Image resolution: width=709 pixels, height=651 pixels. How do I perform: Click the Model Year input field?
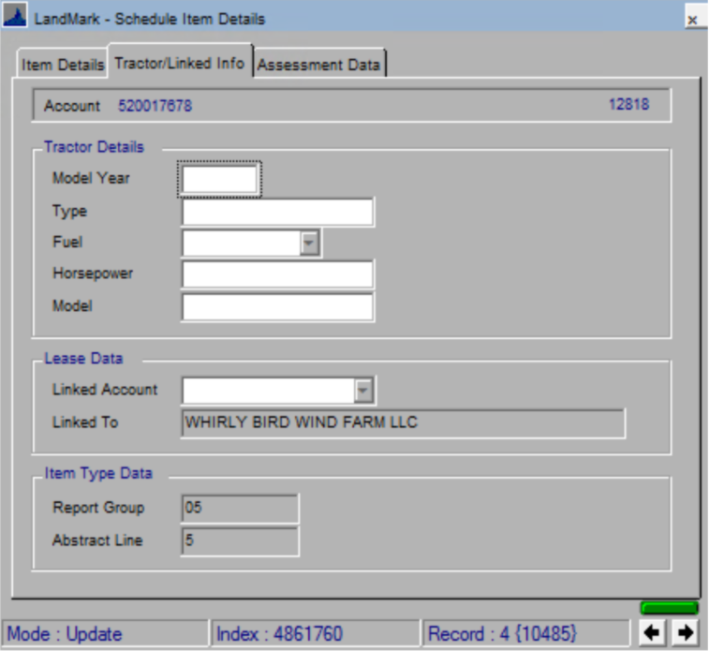coord(219,179)
